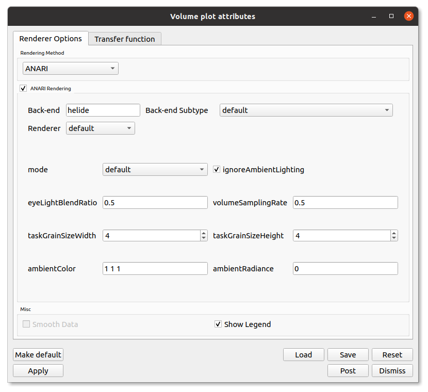Click the Back-end text field with helide
Image resolution: width=428 pixels, height=392 pixels.
coord(103,110)
